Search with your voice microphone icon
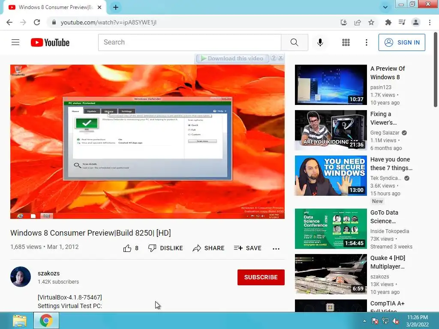Screen dimensions: 439x329 (x=320, y=42)
